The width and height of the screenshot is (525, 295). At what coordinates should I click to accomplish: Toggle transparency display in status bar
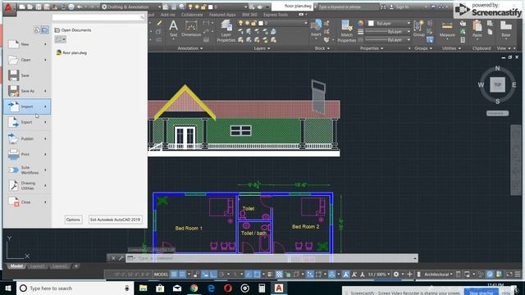tap(279, 275)
